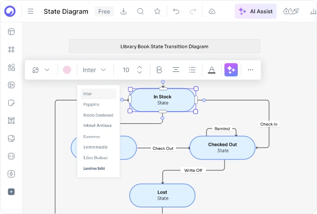Click the top-left resize handle of In Stock
317x214 pixels.
pyautogui.click(x=130, y=89)
